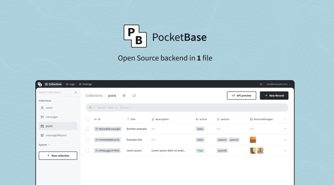Click the featuredImages column header
The height and width of the screenshot is (185, 334).
[261, 119]
